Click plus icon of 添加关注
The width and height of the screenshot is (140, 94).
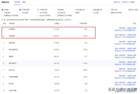[x=122, y=2]
